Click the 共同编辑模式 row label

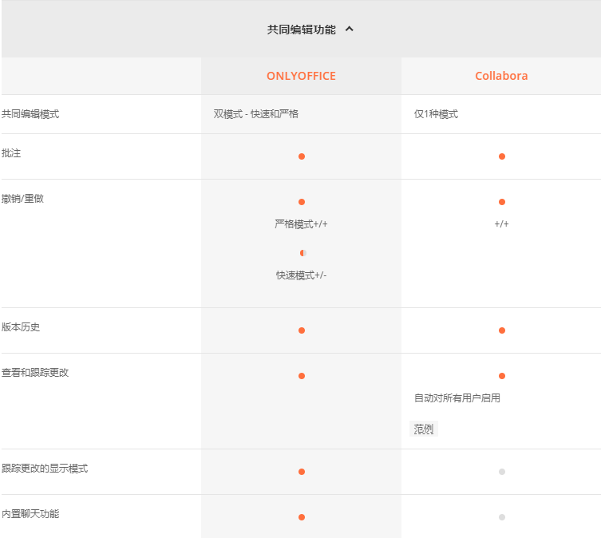pos(30,114)
